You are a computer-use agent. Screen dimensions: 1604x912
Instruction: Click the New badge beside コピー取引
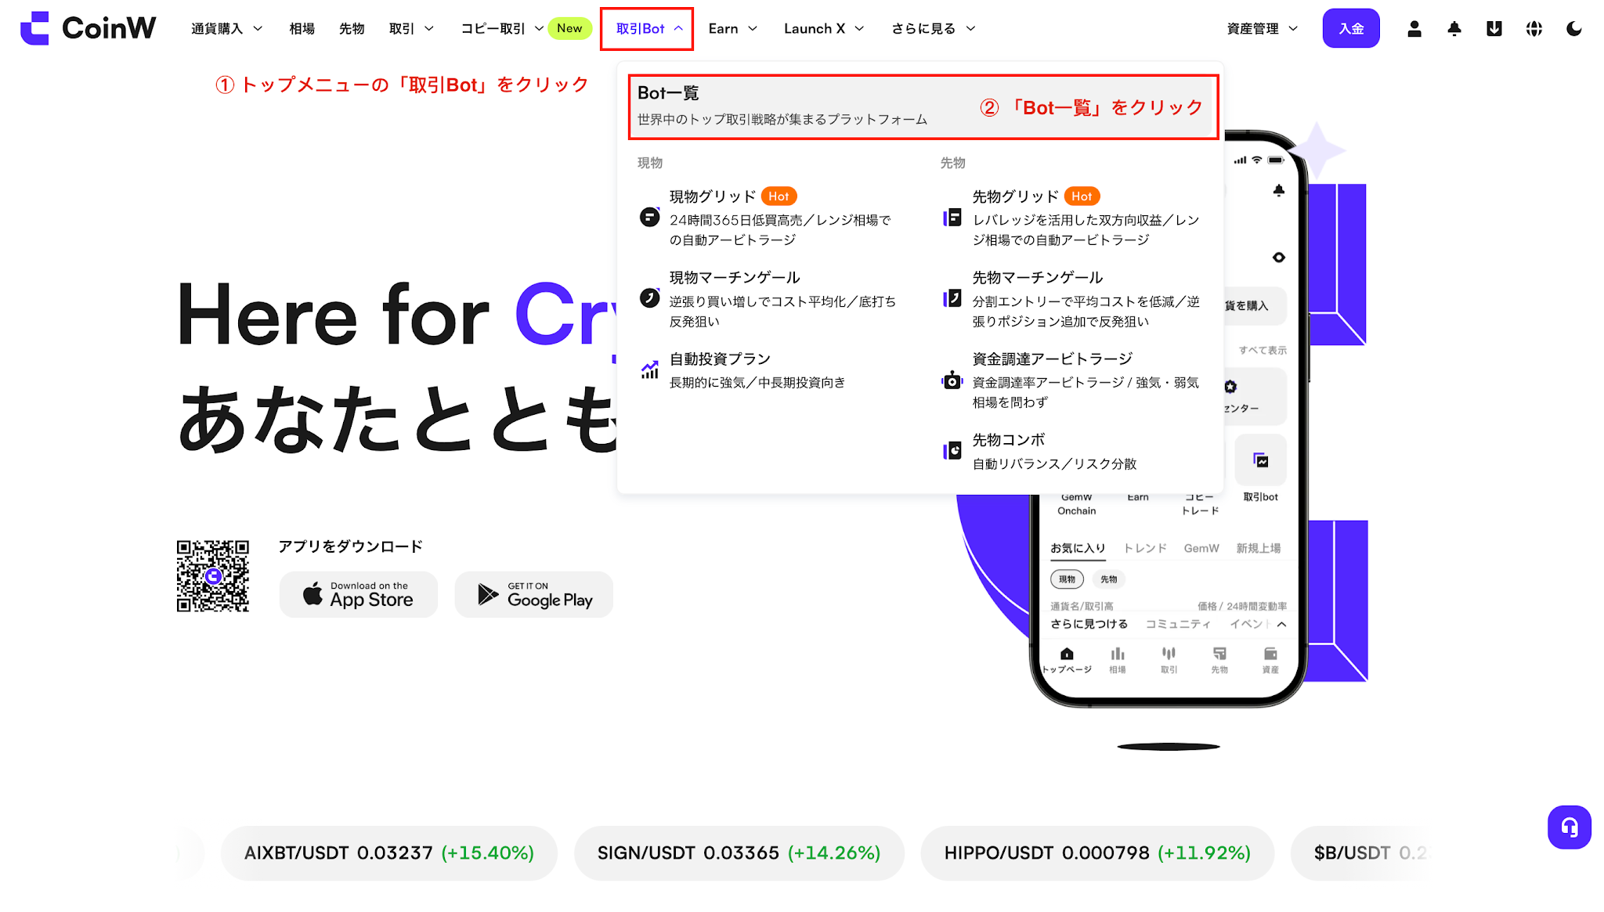click(x=569, y=28)
